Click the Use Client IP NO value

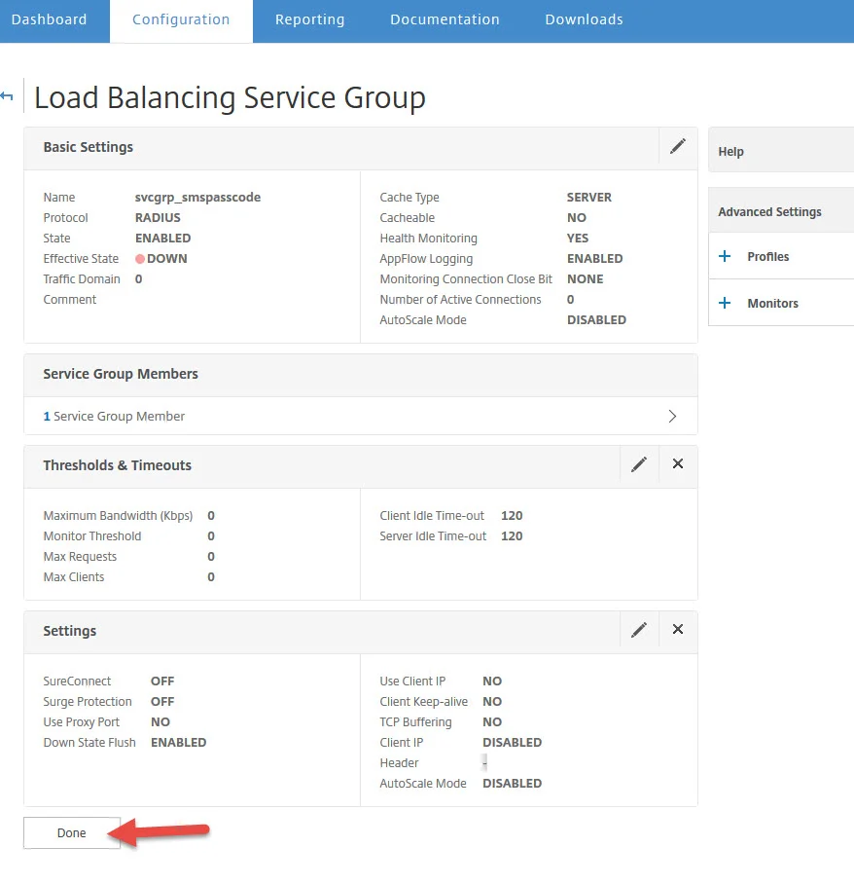coord(492,681)
